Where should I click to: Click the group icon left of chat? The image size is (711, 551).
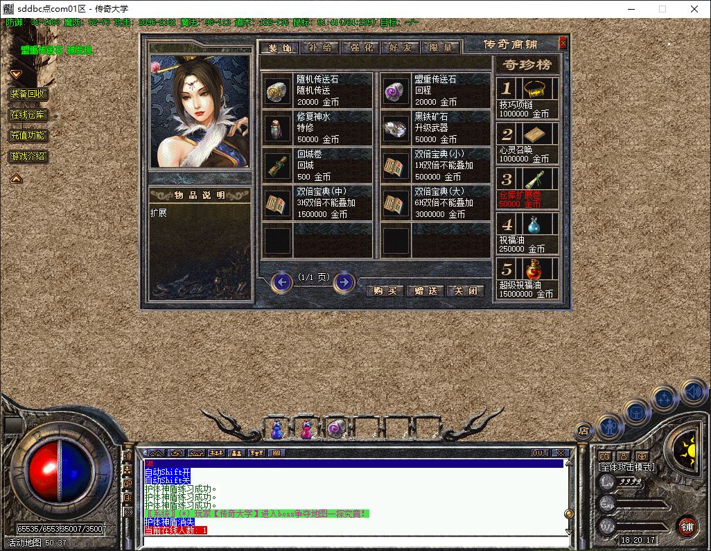click(128, 471)
